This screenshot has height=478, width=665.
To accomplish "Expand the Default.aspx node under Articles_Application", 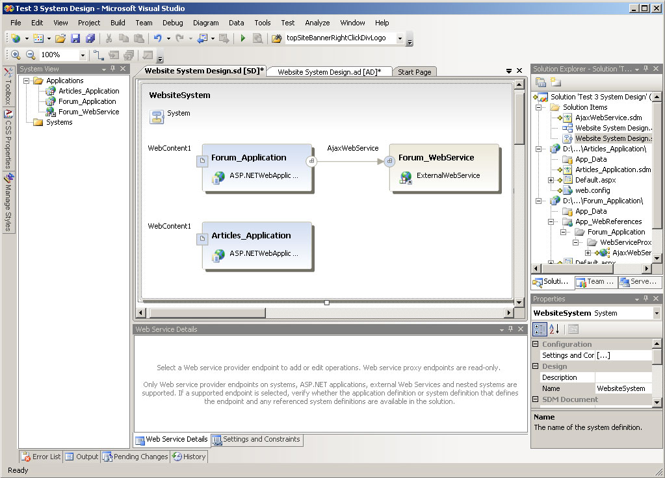I will (551, 180).
